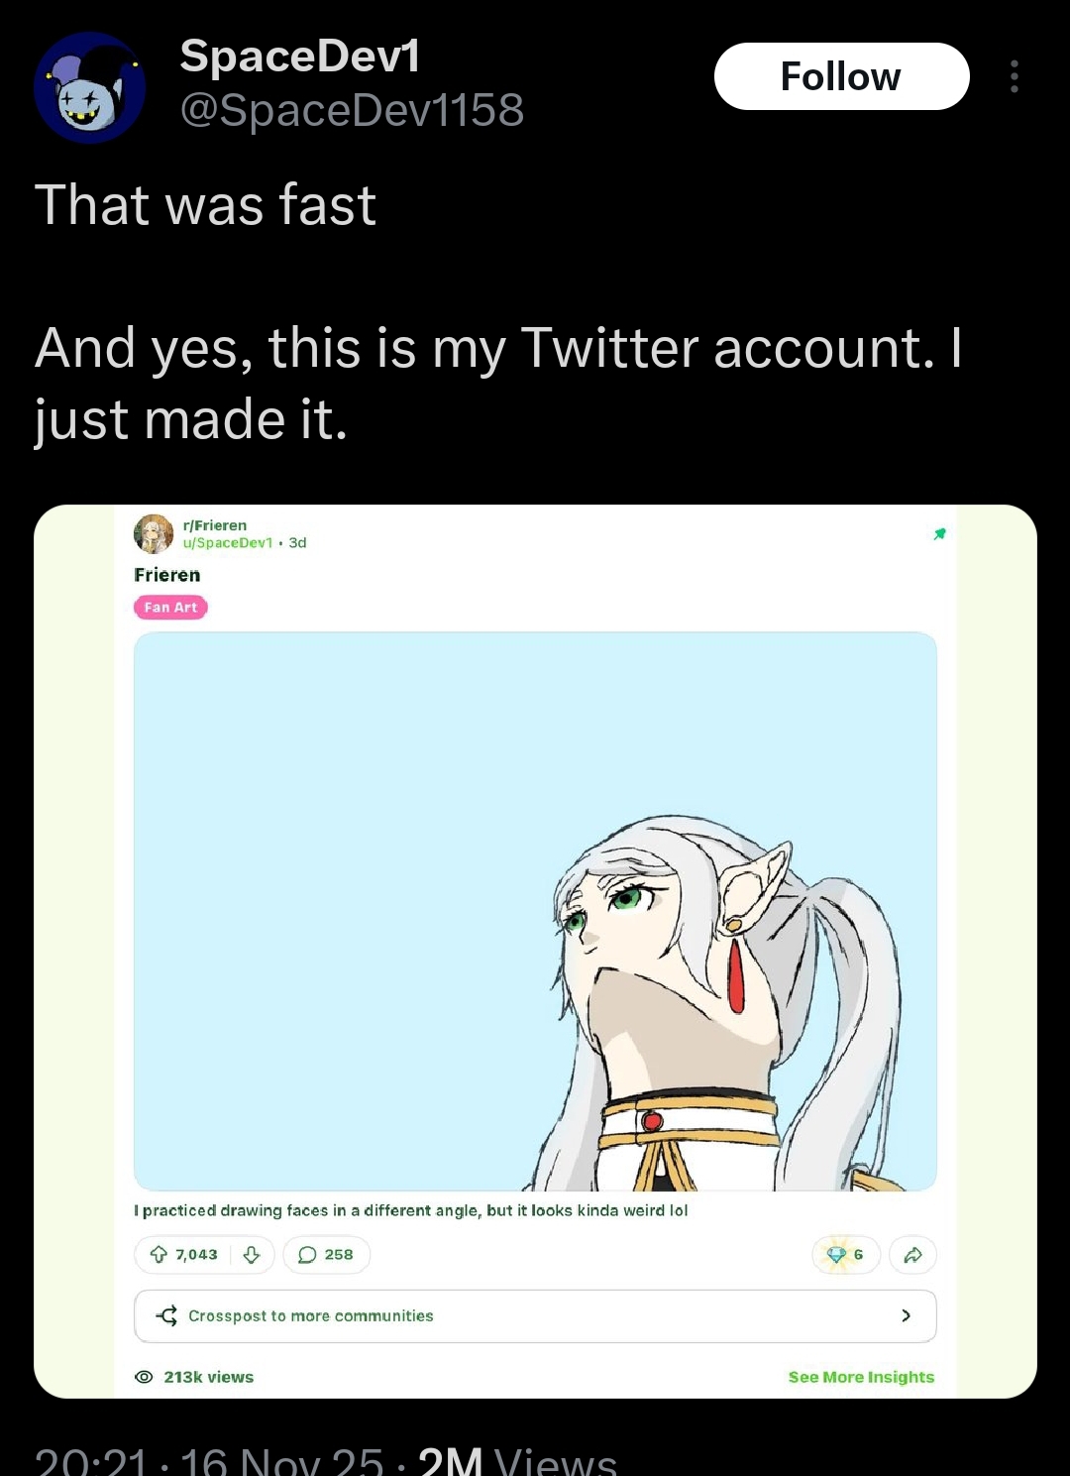Click the share arrow icon
Image resolution: width=1070 pixels, height=1476 pixels.
pyautogui.click(x=912, y=1255)
